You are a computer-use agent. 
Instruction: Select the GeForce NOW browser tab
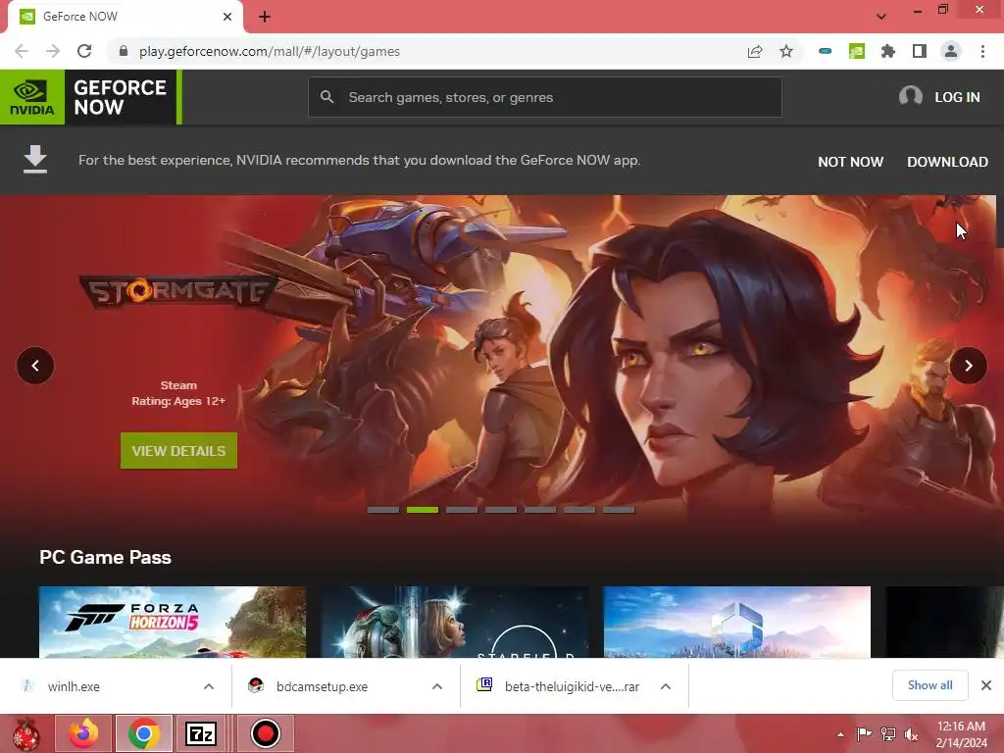(125, 17)
